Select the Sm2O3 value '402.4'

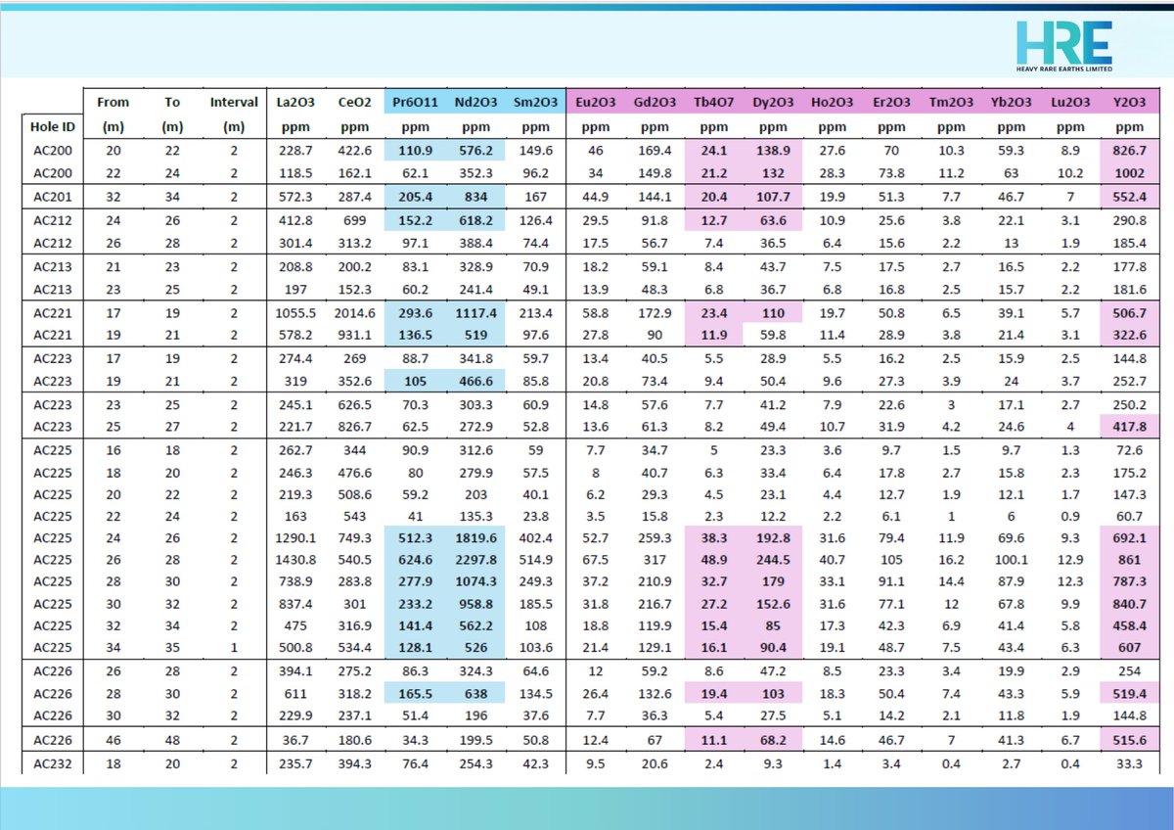click(535, 537)
